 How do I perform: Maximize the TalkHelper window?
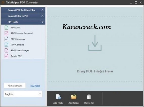[x=136, y=3]
